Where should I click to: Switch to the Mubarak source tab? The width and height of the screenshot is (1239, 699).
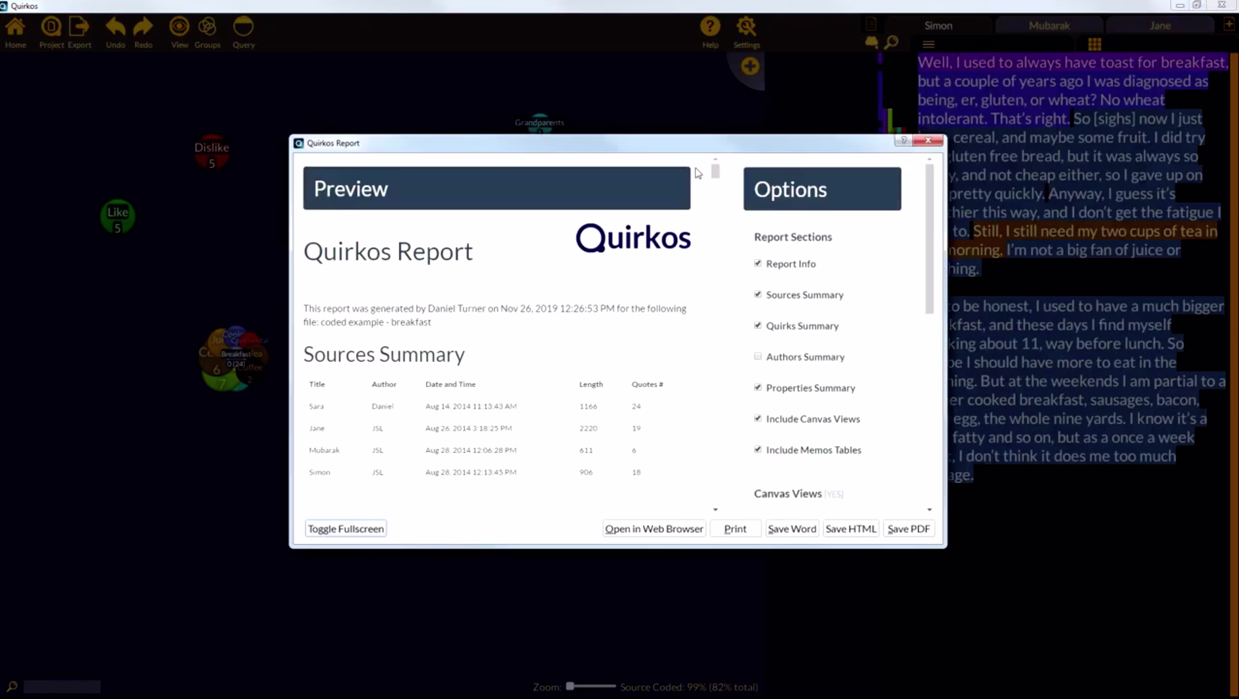(x=1049, y=25)
